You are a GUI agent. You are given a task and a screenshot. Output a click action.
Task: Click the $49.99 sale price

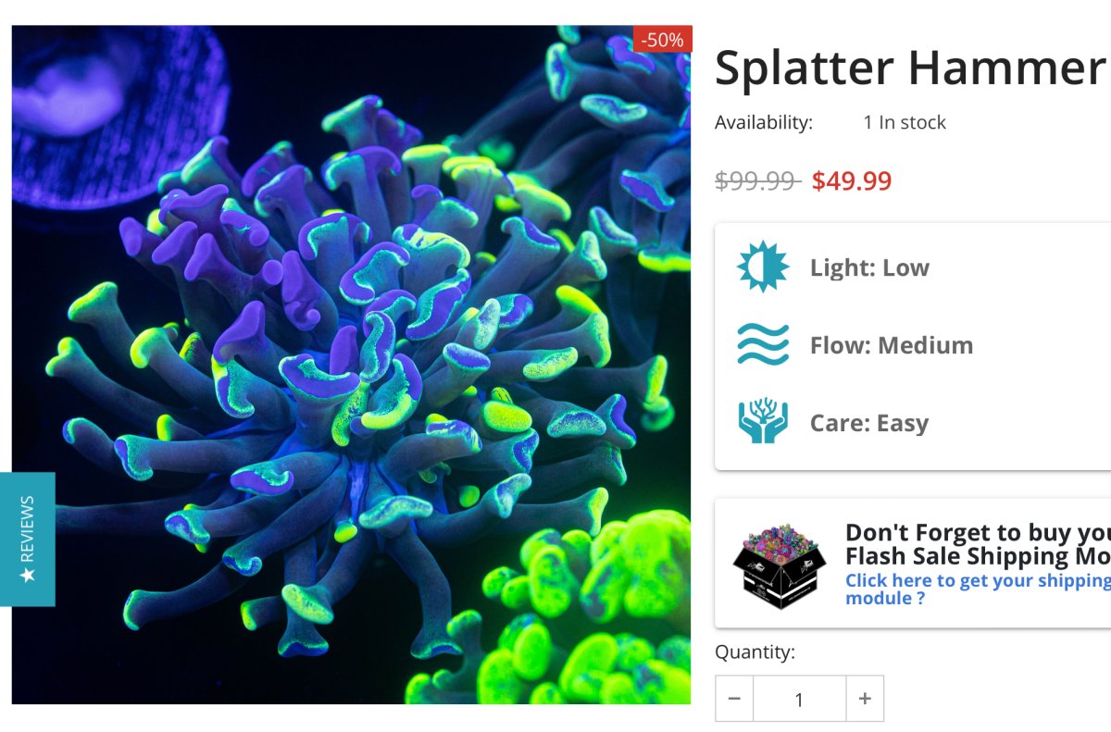[852, 180]
